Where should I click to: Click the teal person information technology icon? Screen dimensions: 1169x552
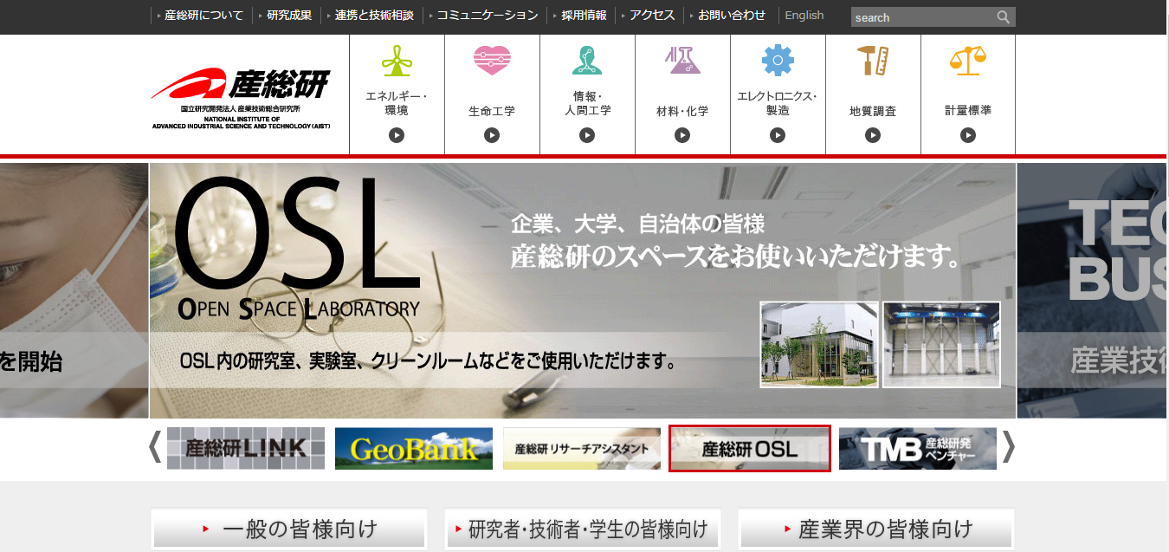click(587, 61)
